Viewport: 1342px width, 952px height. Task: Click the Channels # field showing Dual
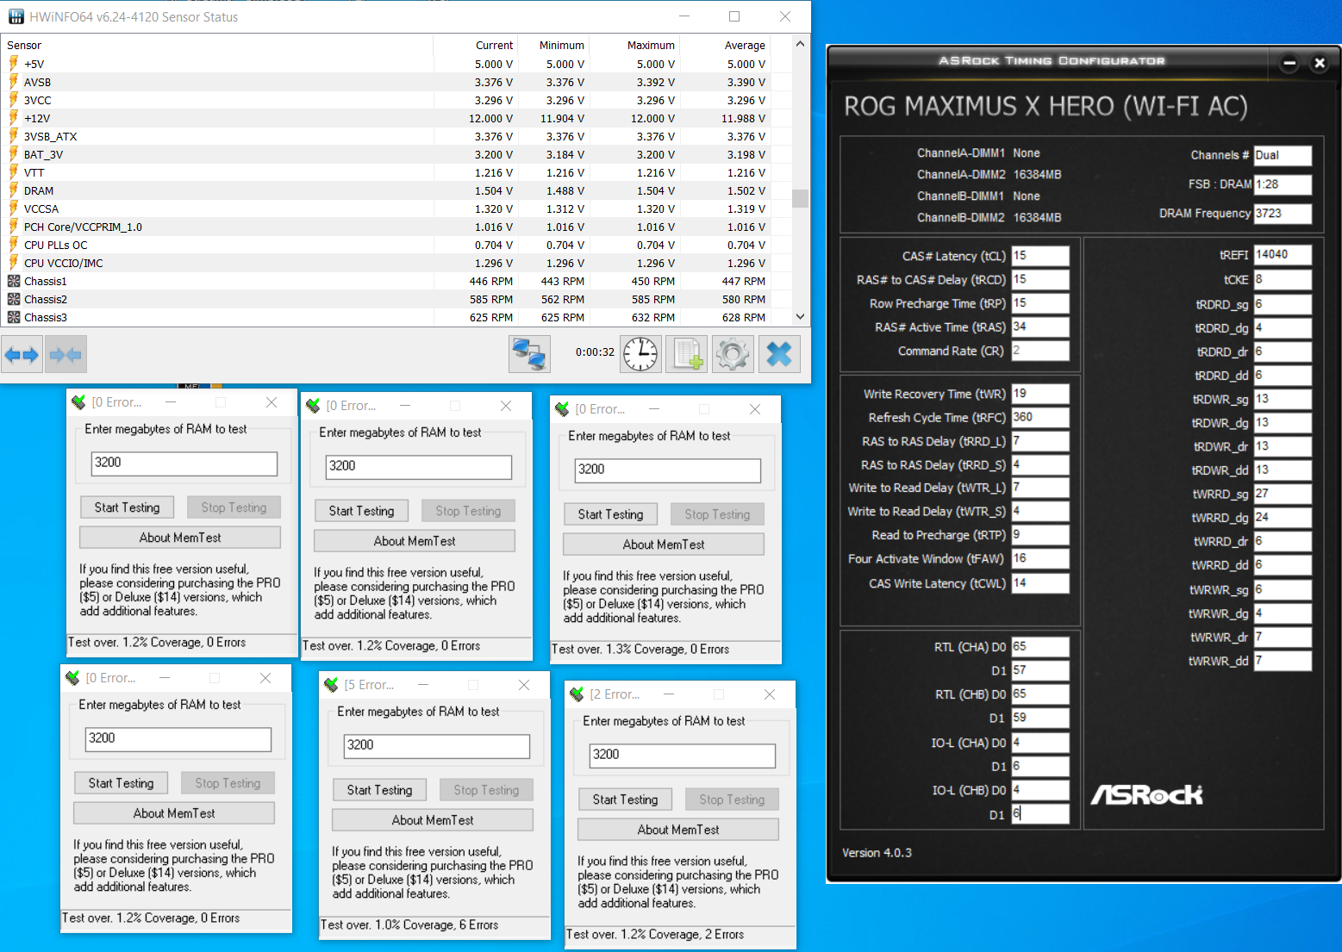pos(1283,155)
